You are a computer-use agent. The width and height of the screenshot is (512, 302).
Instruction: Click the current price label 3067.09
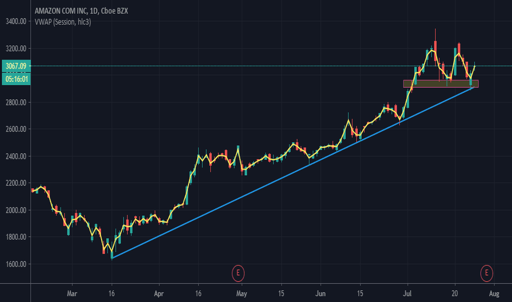point(16,66)
